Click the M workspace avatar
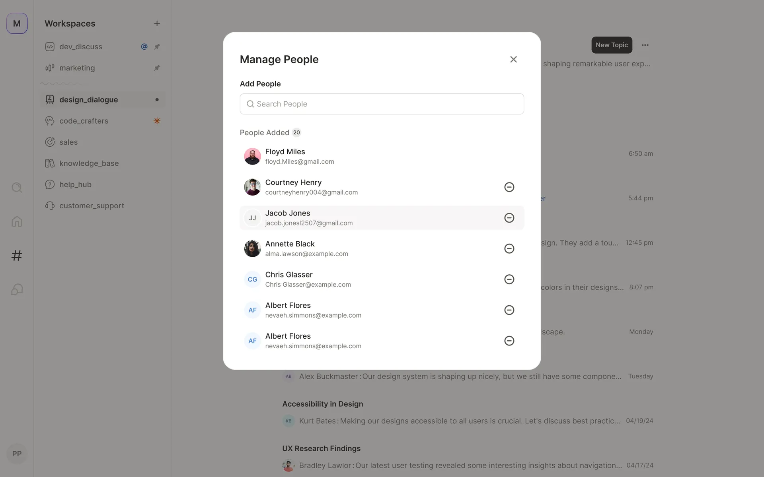The width and height of the screenshot is (764, 477). 17,23
